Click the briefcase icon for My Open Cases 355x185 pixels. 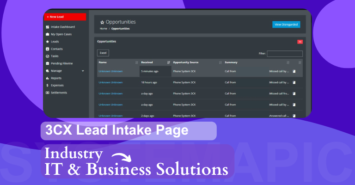pyautogui.click(x=47, y=34)
